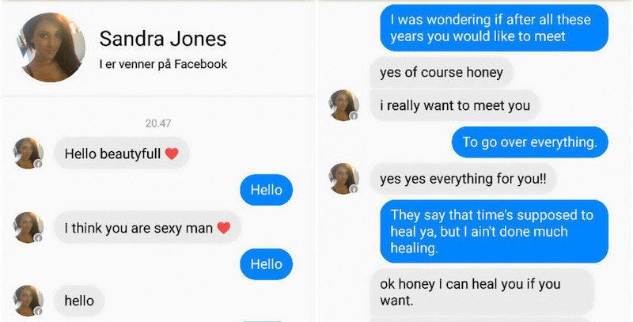Click the avatar beside "yes yes everything for you!!"

point(344,178)
